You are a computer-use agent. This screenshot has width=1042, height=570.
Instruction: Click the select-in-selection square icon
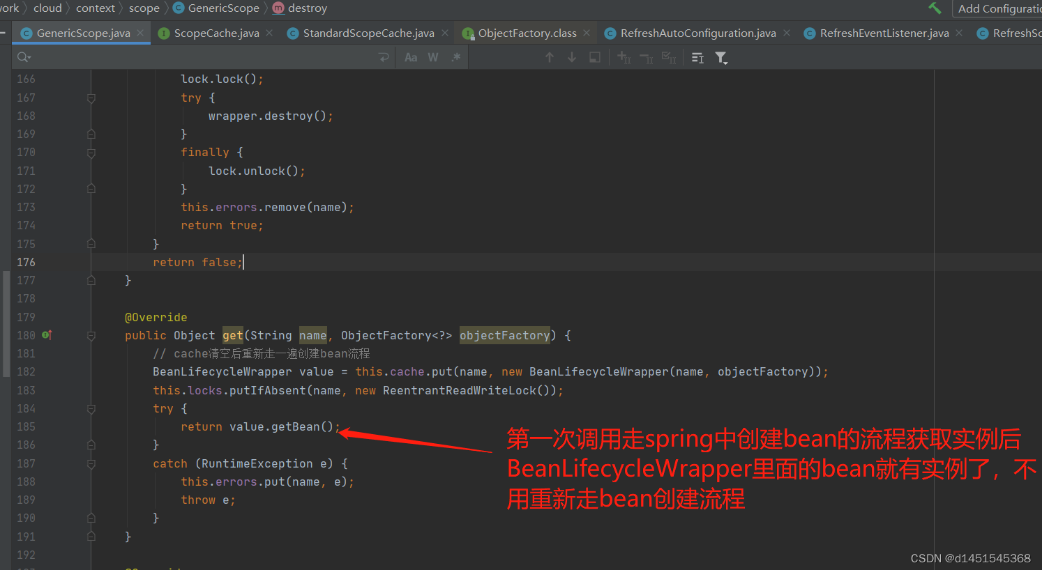(595, 57)
